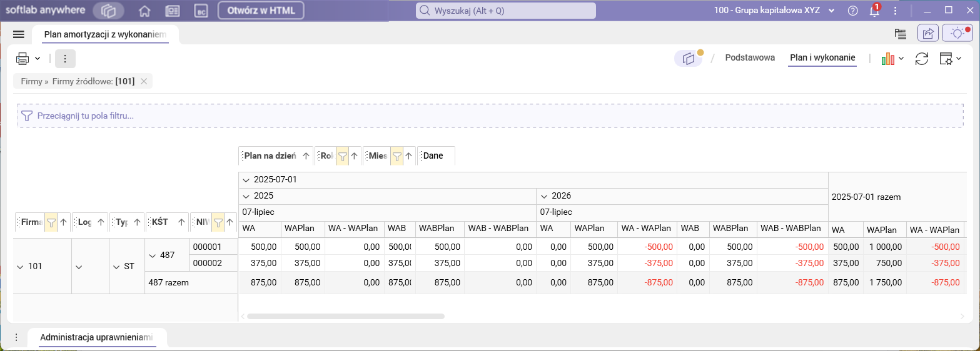Click the Przeciągnij tu pola filtru area
980x351 pixels.
[490, 116]
